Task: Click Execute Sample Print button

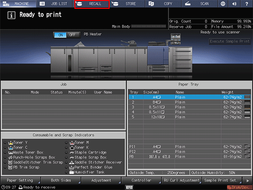Action: point(230,41)
